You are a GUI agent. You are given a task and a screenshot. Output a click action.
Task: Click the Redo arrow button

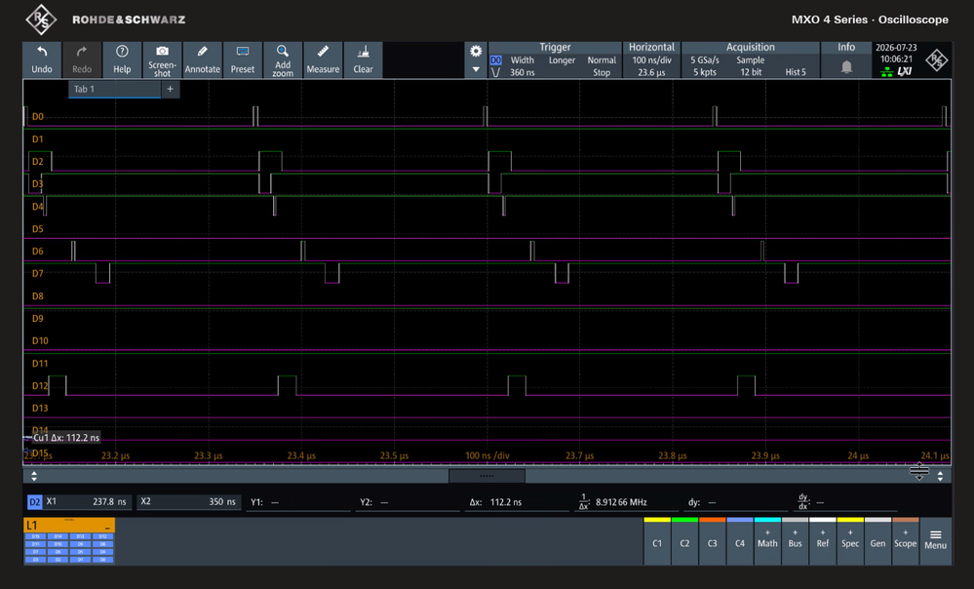81,59
